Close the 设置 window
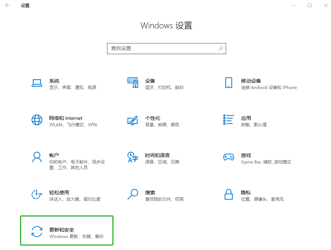This screenshot has height=250, width=331. coord(326,5)
